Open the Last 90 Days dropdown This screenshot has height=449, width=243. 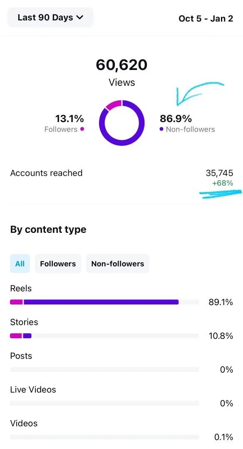(x=50, y=17)
